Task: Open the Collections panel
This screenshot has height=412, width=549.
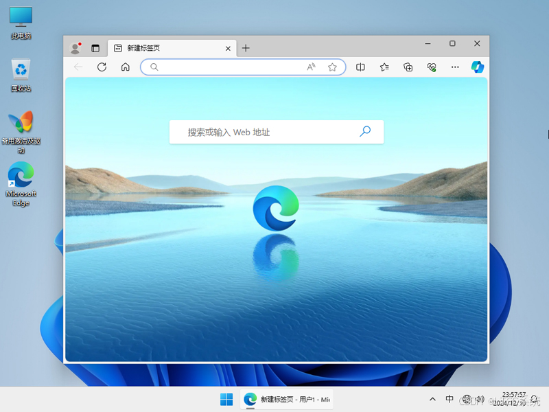Action: 408,67
